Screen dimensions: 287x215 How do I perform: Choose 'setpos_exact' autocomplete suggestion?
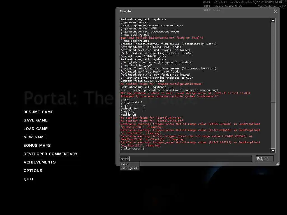click(129, 168)
